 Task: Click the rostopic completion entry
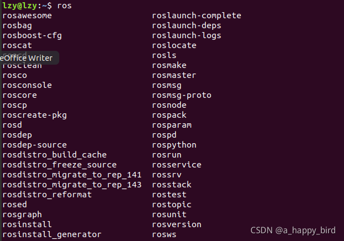[x=172, y=205]
